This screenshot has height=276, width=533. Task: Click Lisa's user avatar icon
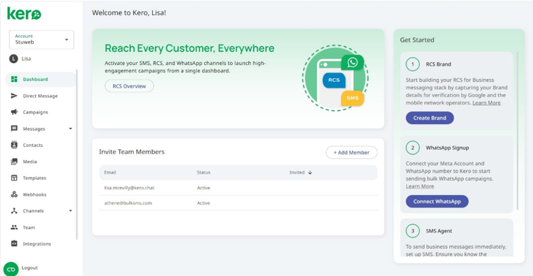14,59
